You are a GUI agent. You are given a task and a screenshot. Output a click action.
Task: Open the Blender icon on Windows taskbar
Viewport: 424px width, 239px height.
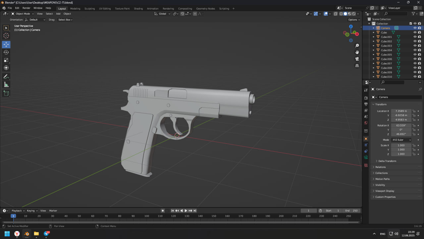pyautogui.click(x=26, y=234)
